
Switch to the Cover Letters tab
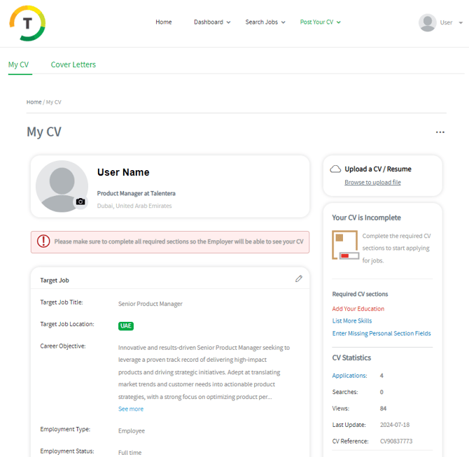[73, 64]
